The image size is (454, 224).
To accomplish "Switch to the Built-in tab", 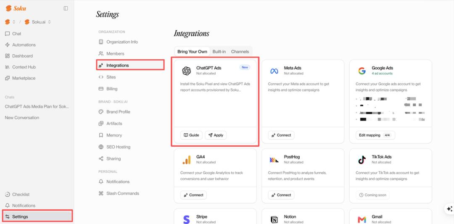I will [219, 52].
